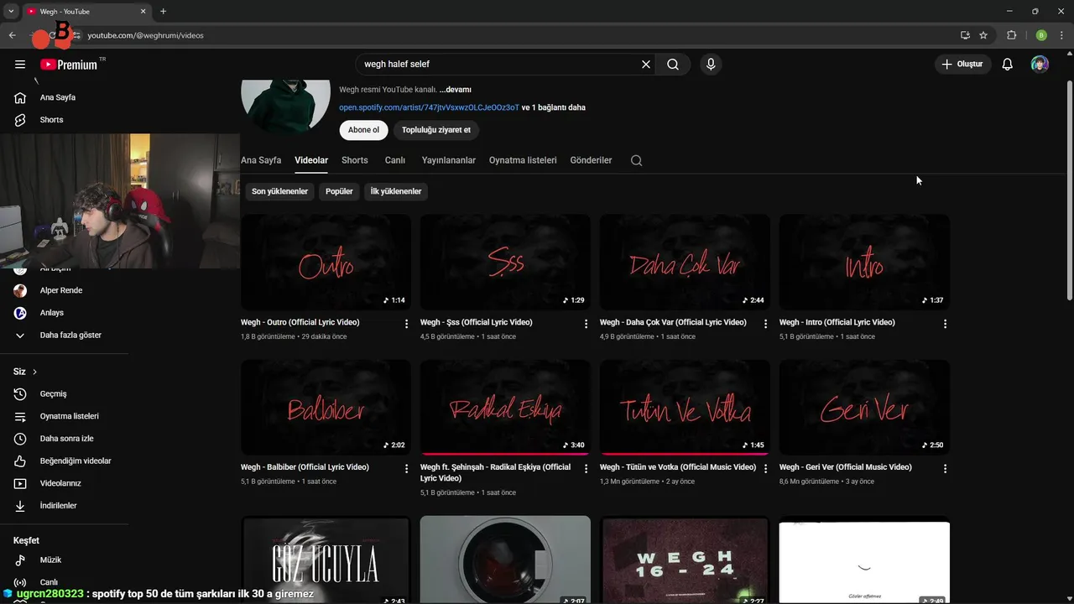1074x604 pixels.
Task: Go to YouTube Premium home logo
Action: click(69, 65)
